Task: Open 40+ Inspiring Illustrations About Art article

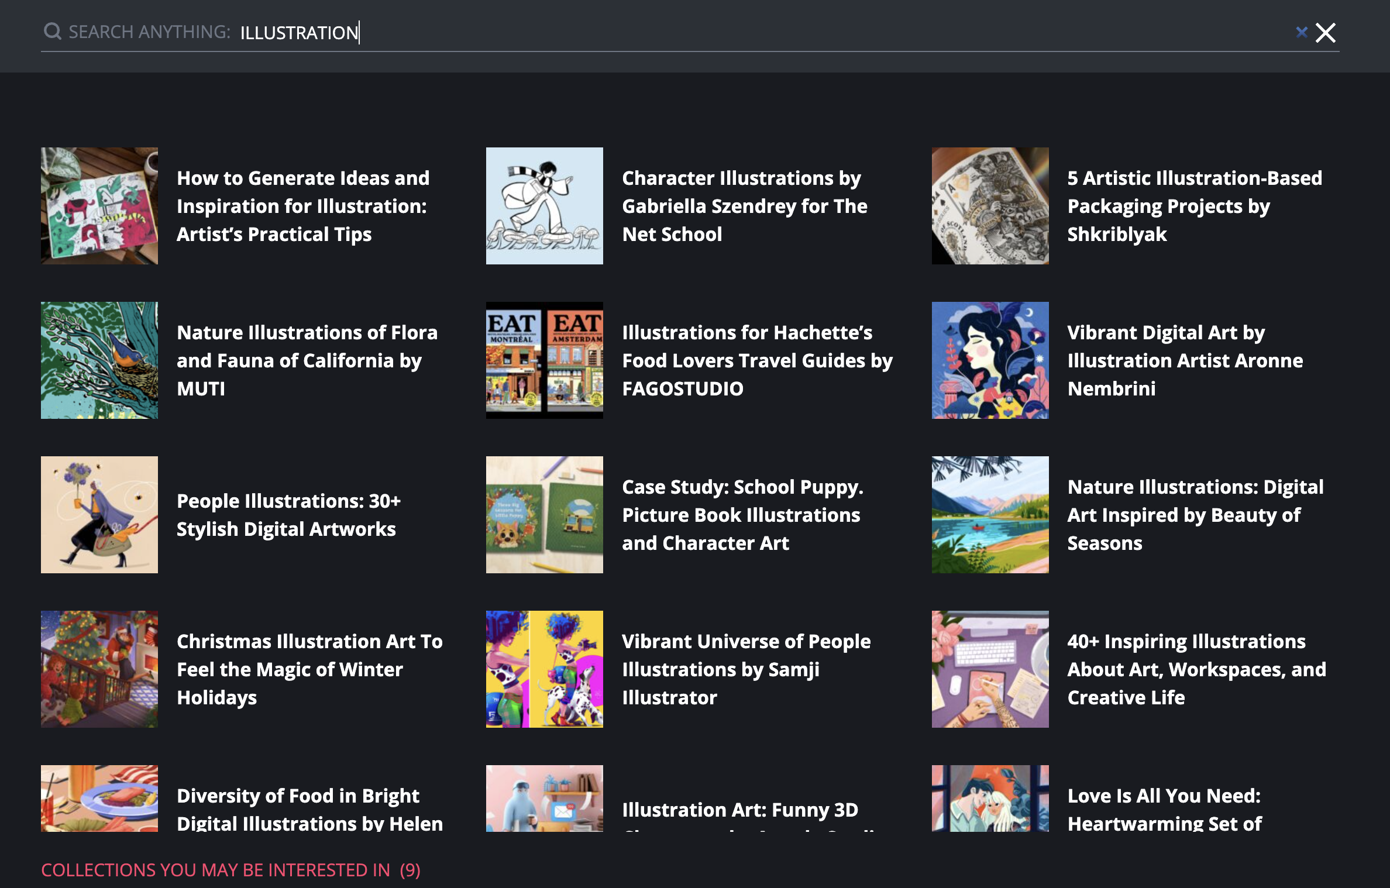Action: (1196, 669)
